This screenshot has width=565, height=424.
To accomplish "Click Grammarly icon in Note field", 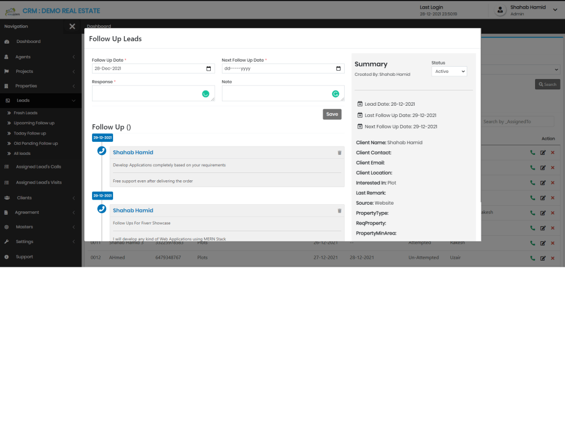I will [336, 94].
